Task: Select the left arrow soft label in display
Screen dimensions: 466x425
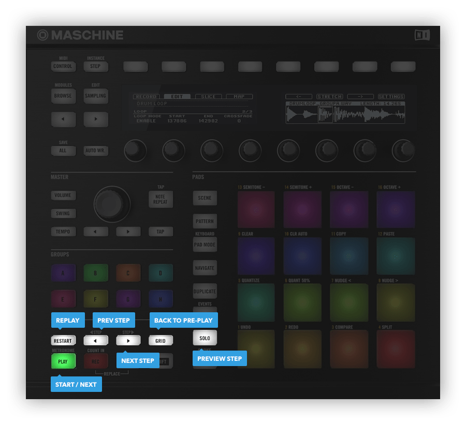Action: (x=299, y=97)
